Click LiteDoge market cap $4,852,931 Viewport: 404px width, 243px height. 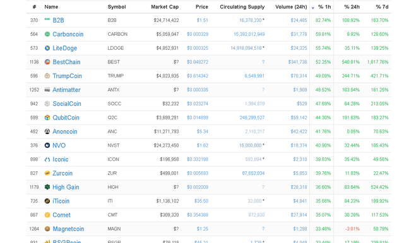point(167,48)
